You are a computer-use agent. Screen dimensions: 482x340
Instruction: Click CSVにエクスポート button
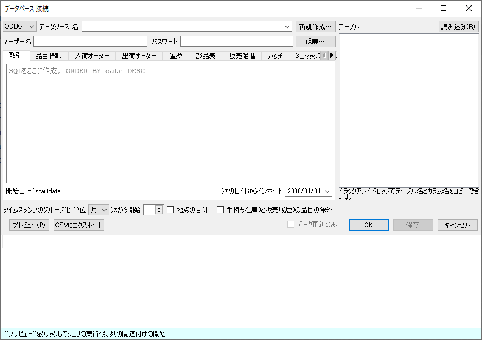pos(79,225)
